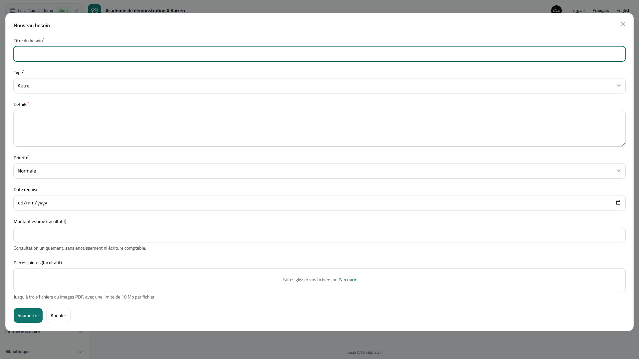Click the academy graduation cap logo icon

[x=95, y=10]
